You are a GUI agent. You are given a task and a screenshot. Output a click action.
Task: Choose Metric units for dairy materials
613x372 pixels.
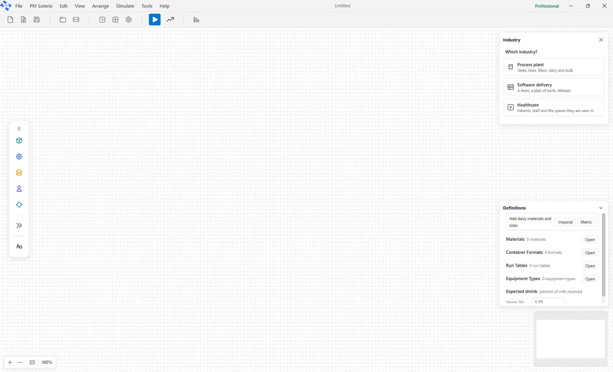pos(586,222)
